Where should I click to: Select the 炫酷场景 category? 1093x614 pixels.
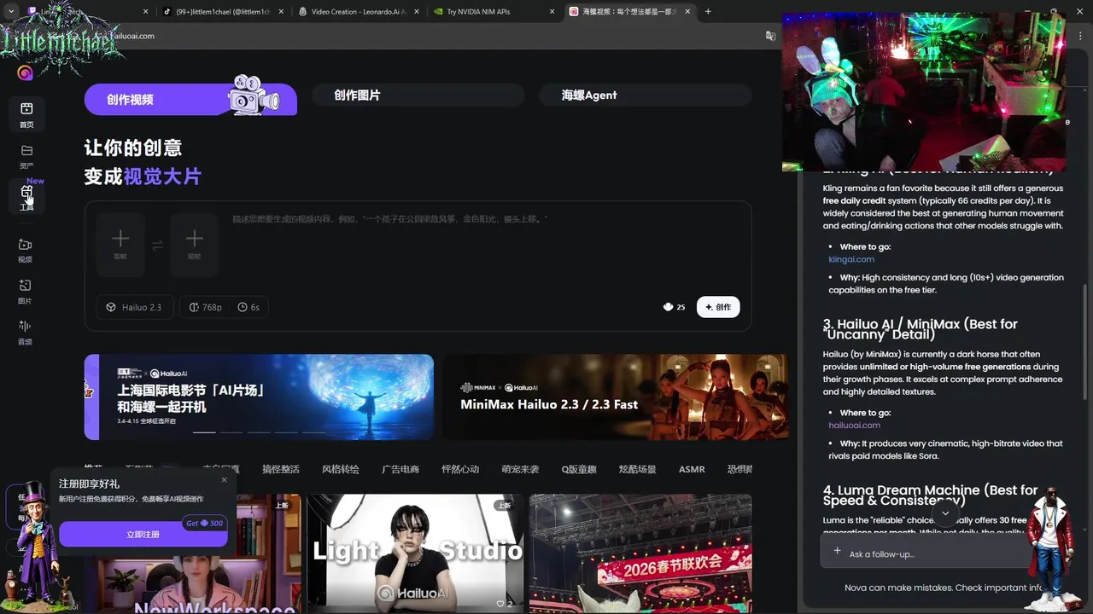[x=638, y=469]
